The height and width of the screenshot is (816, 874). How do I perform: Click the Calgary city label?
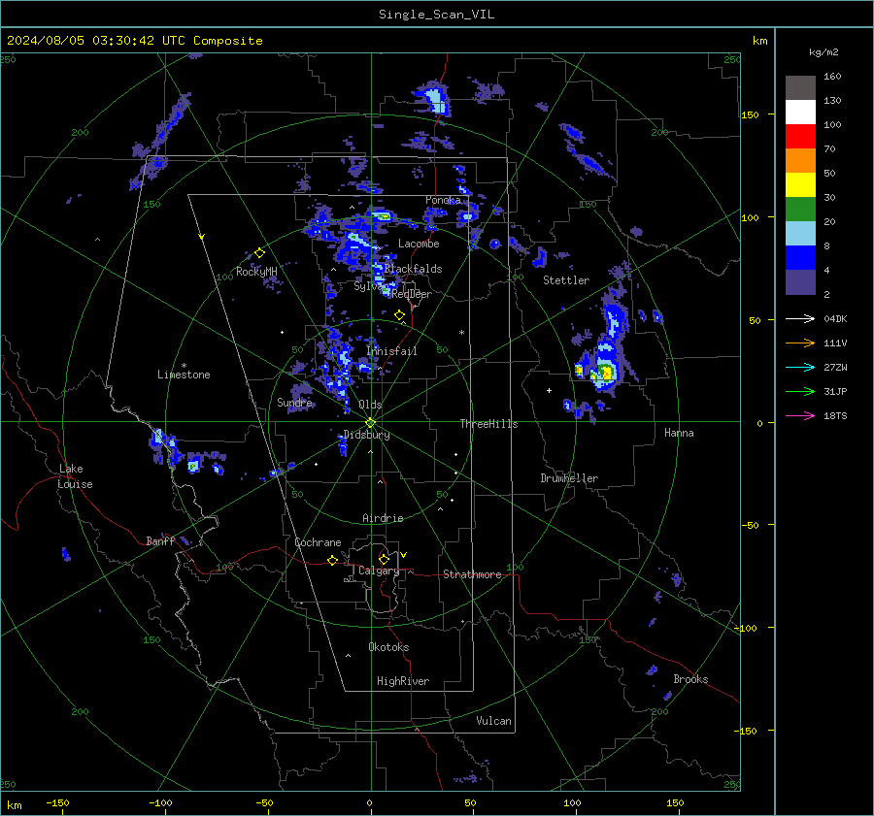pos(379,571)
